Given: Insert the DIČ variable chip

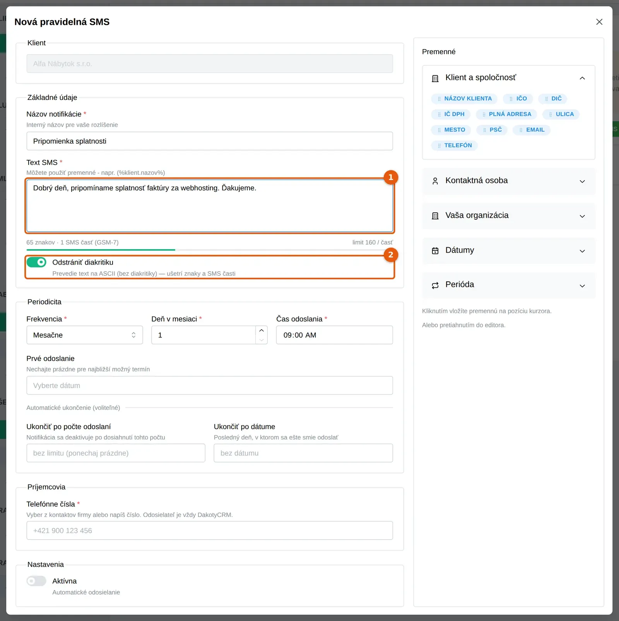Looking at the screenshot, I should pos(553,99).
